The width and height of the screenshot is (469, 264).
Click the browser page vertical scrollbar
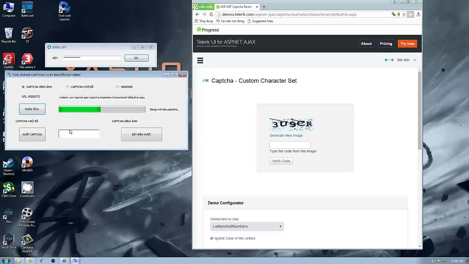tap(420, 110)
